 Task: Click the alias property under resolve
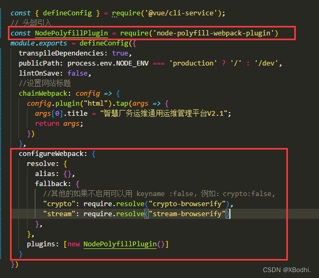tap(45, 174)
